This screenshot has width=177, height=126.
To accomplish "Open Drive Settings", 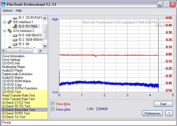I will pos(11,60).
